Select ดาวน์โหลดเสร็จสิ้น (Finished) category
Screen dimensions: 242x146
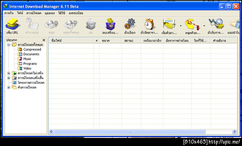point(30,78)
